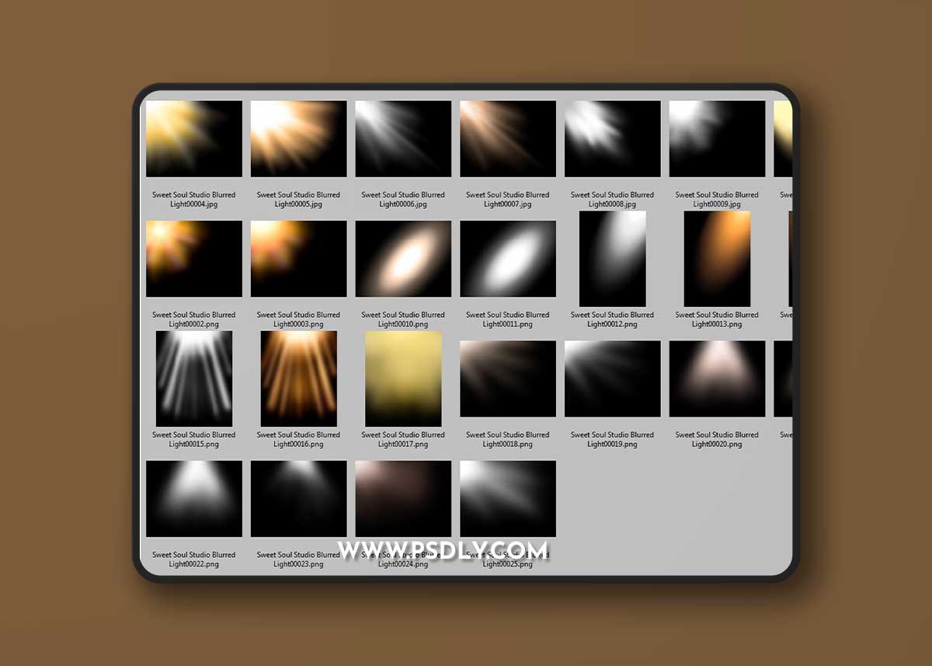Select the white curtain rays Light00015.png
This screenshot has height=666, width=932.
(194, 378)
